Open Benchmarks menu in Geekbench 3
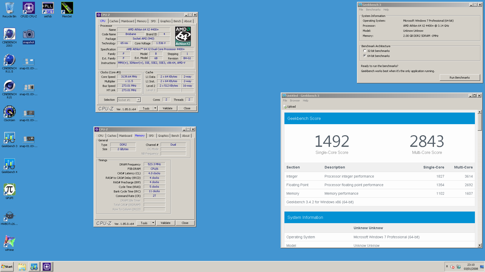 click(373, 10)
